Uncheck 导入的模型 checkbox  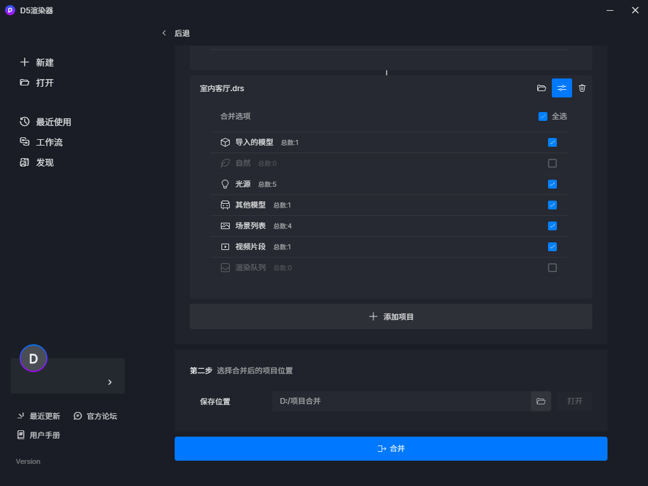tap(552, 142)
